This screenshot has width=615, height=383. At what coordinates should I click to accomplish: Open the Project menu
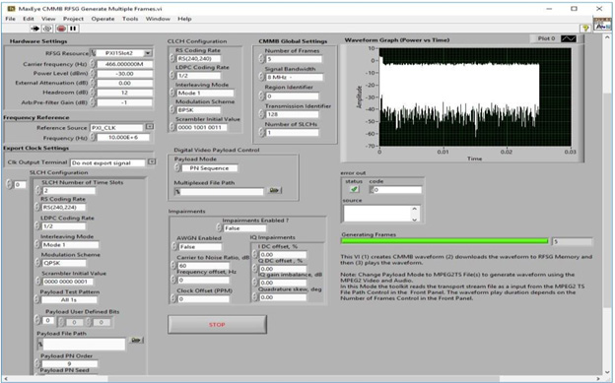tap(73, 19)
